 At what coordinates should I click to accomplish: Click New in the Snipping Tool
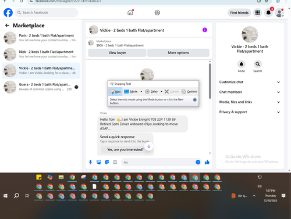115,92
